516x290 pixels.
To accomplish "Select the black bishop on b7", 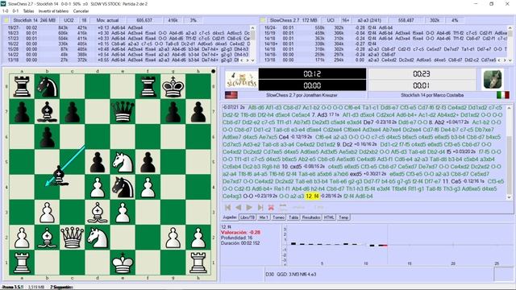I will (47, 112).
